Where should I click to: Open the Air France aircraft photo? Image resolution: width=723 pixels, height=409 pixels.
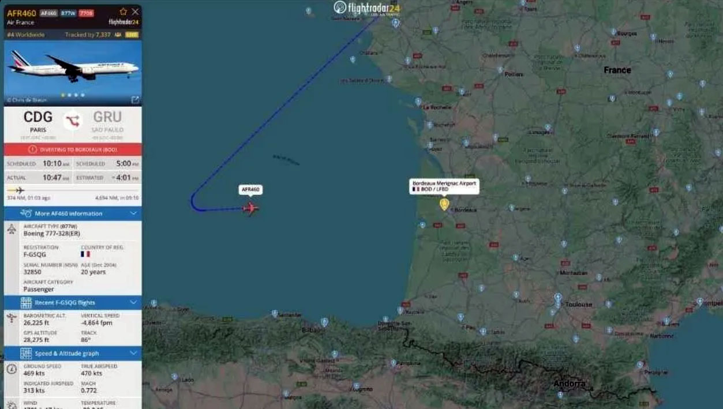(73, 69)
